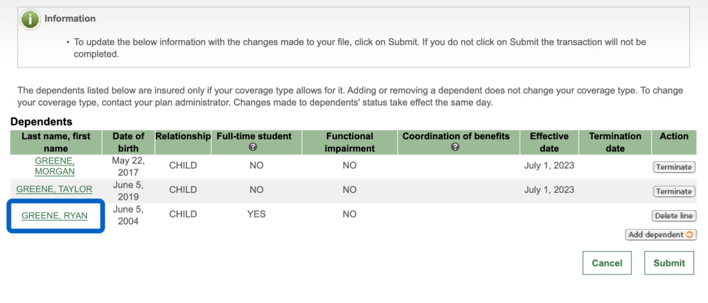Screen dimensions: 708x303
Task: Click the Date of birth column header
Action: pyautogui.click(x=128, y=142)
